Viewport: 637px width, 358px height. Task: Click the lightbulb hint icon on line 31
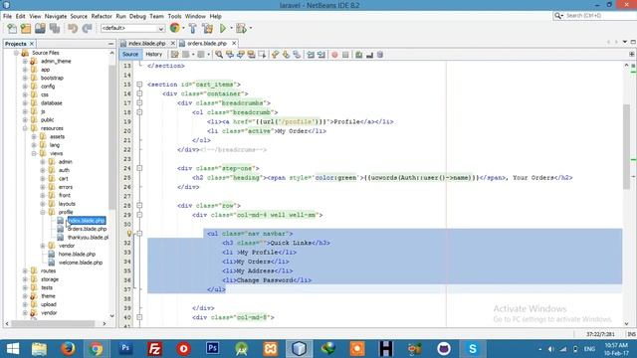click(x=129, y=234)
